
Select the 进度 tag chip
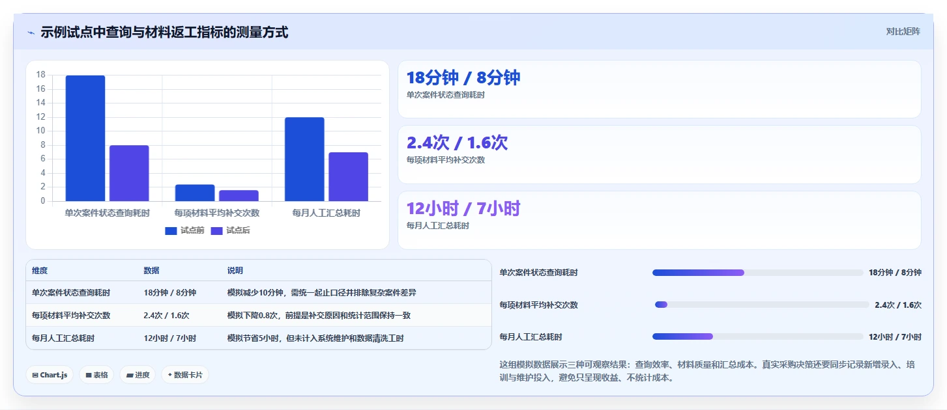pos(138,375)
